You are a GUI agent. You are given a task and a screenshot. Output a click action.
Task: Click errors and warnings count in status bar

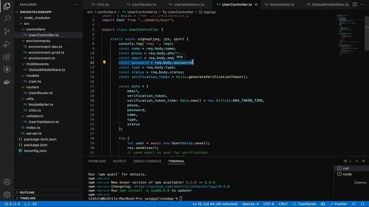[x=12, y=204]
